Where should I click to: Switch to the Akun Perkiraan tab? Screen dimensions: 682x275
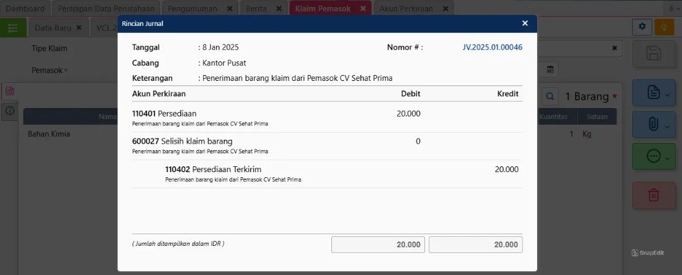pos(408,8)
